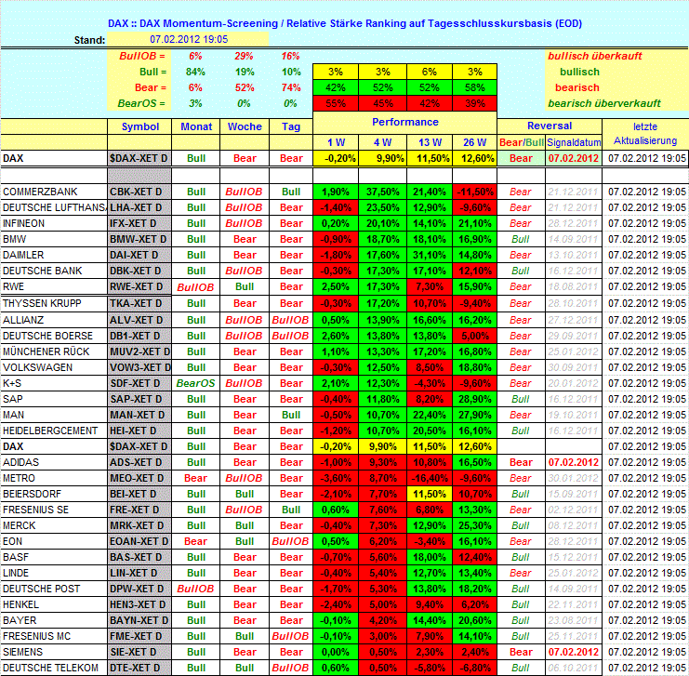Click SAP's 28,90% 26-week performance cell
The image size is (689, 676).
[474, 398]
